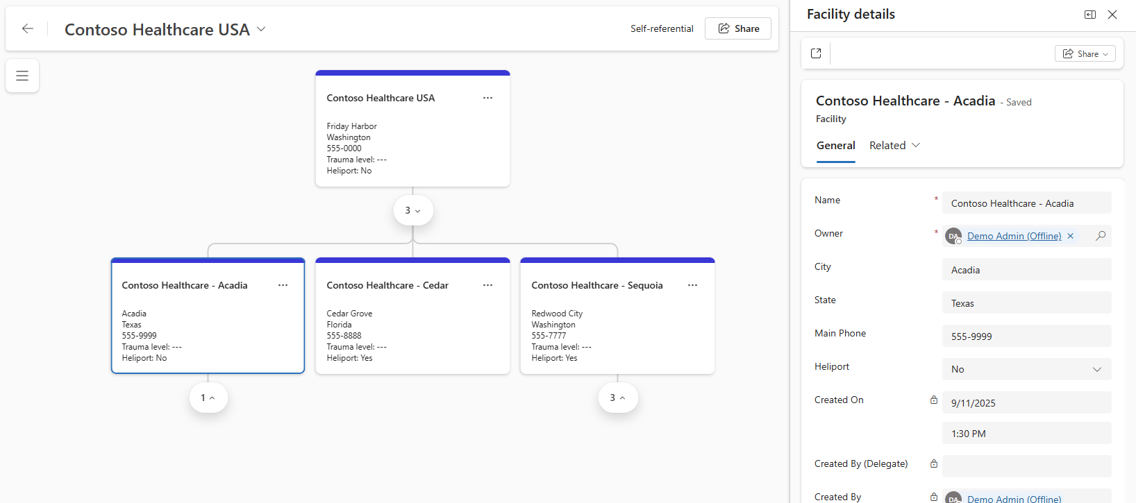Image resolution: width=1136 pixels, height=503 pixels.
Task: Open more options on Contoso Healthcare USA card
Action: 488,98
